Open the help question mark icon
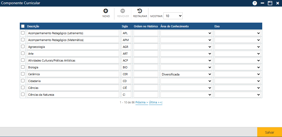This screenshot has height=137, width=282. (255, 3)
